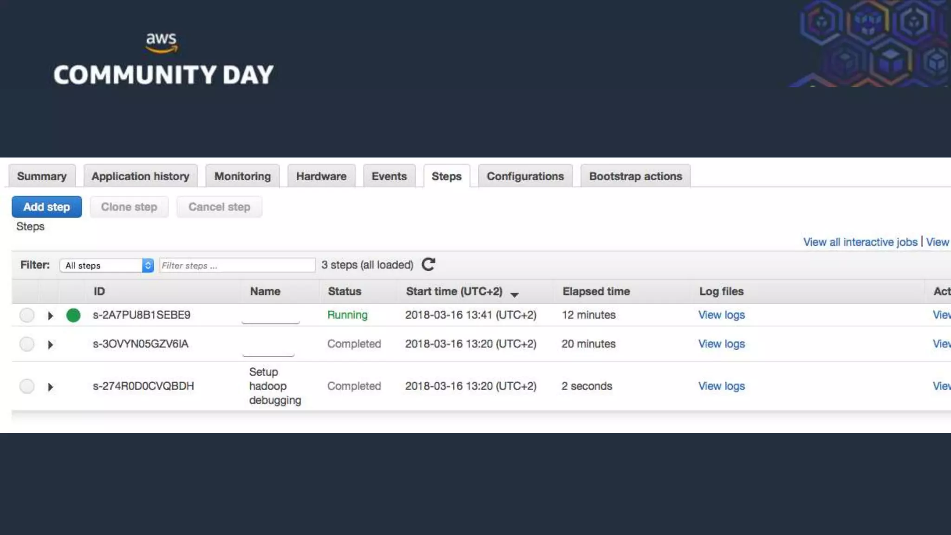This screenshot has height=535, width=951.
Task: Expand details of step s-2A7PU8B1SEBE9
Action: [x=50, y=316]
